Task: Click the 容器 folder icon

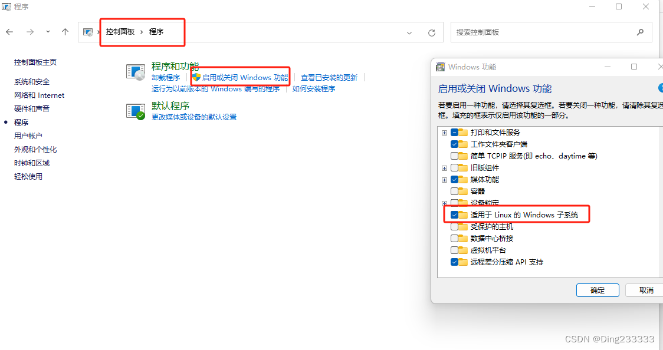Action: point(463,191)
